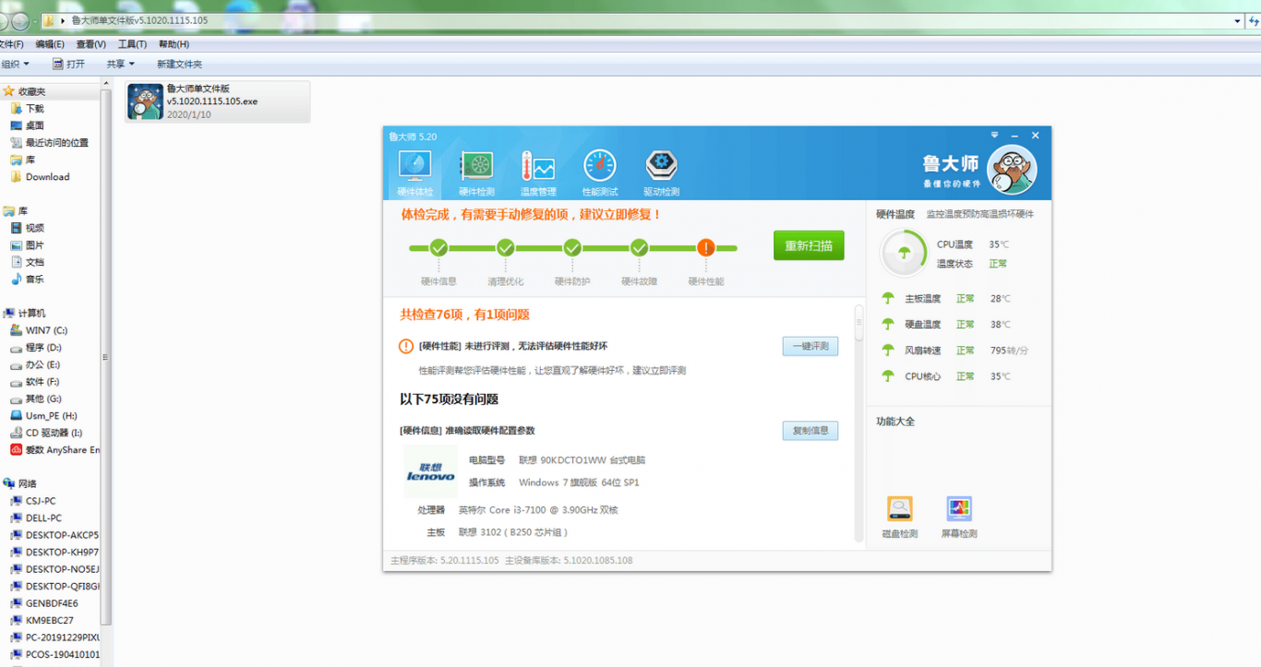This screenshot has width=1261, height=667.
Task: Open the 共享 share dropdown menu
Action: [120, 64]
